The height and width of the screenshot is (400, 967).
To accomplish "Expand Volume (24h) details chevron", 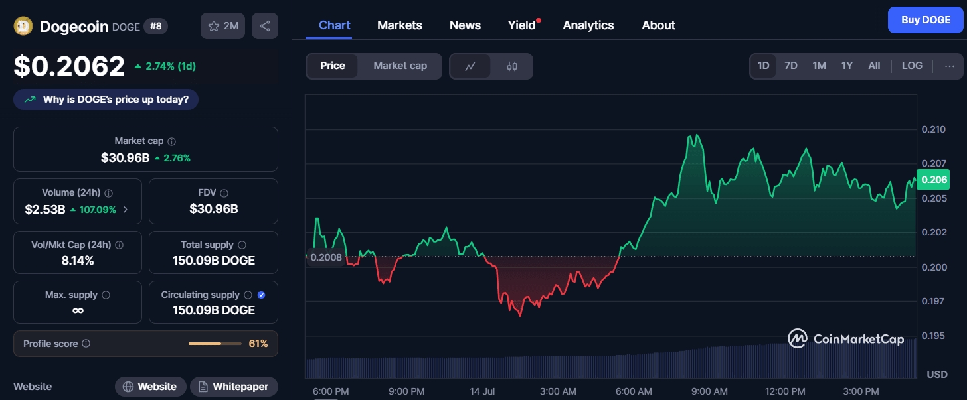I will (126, 210).
